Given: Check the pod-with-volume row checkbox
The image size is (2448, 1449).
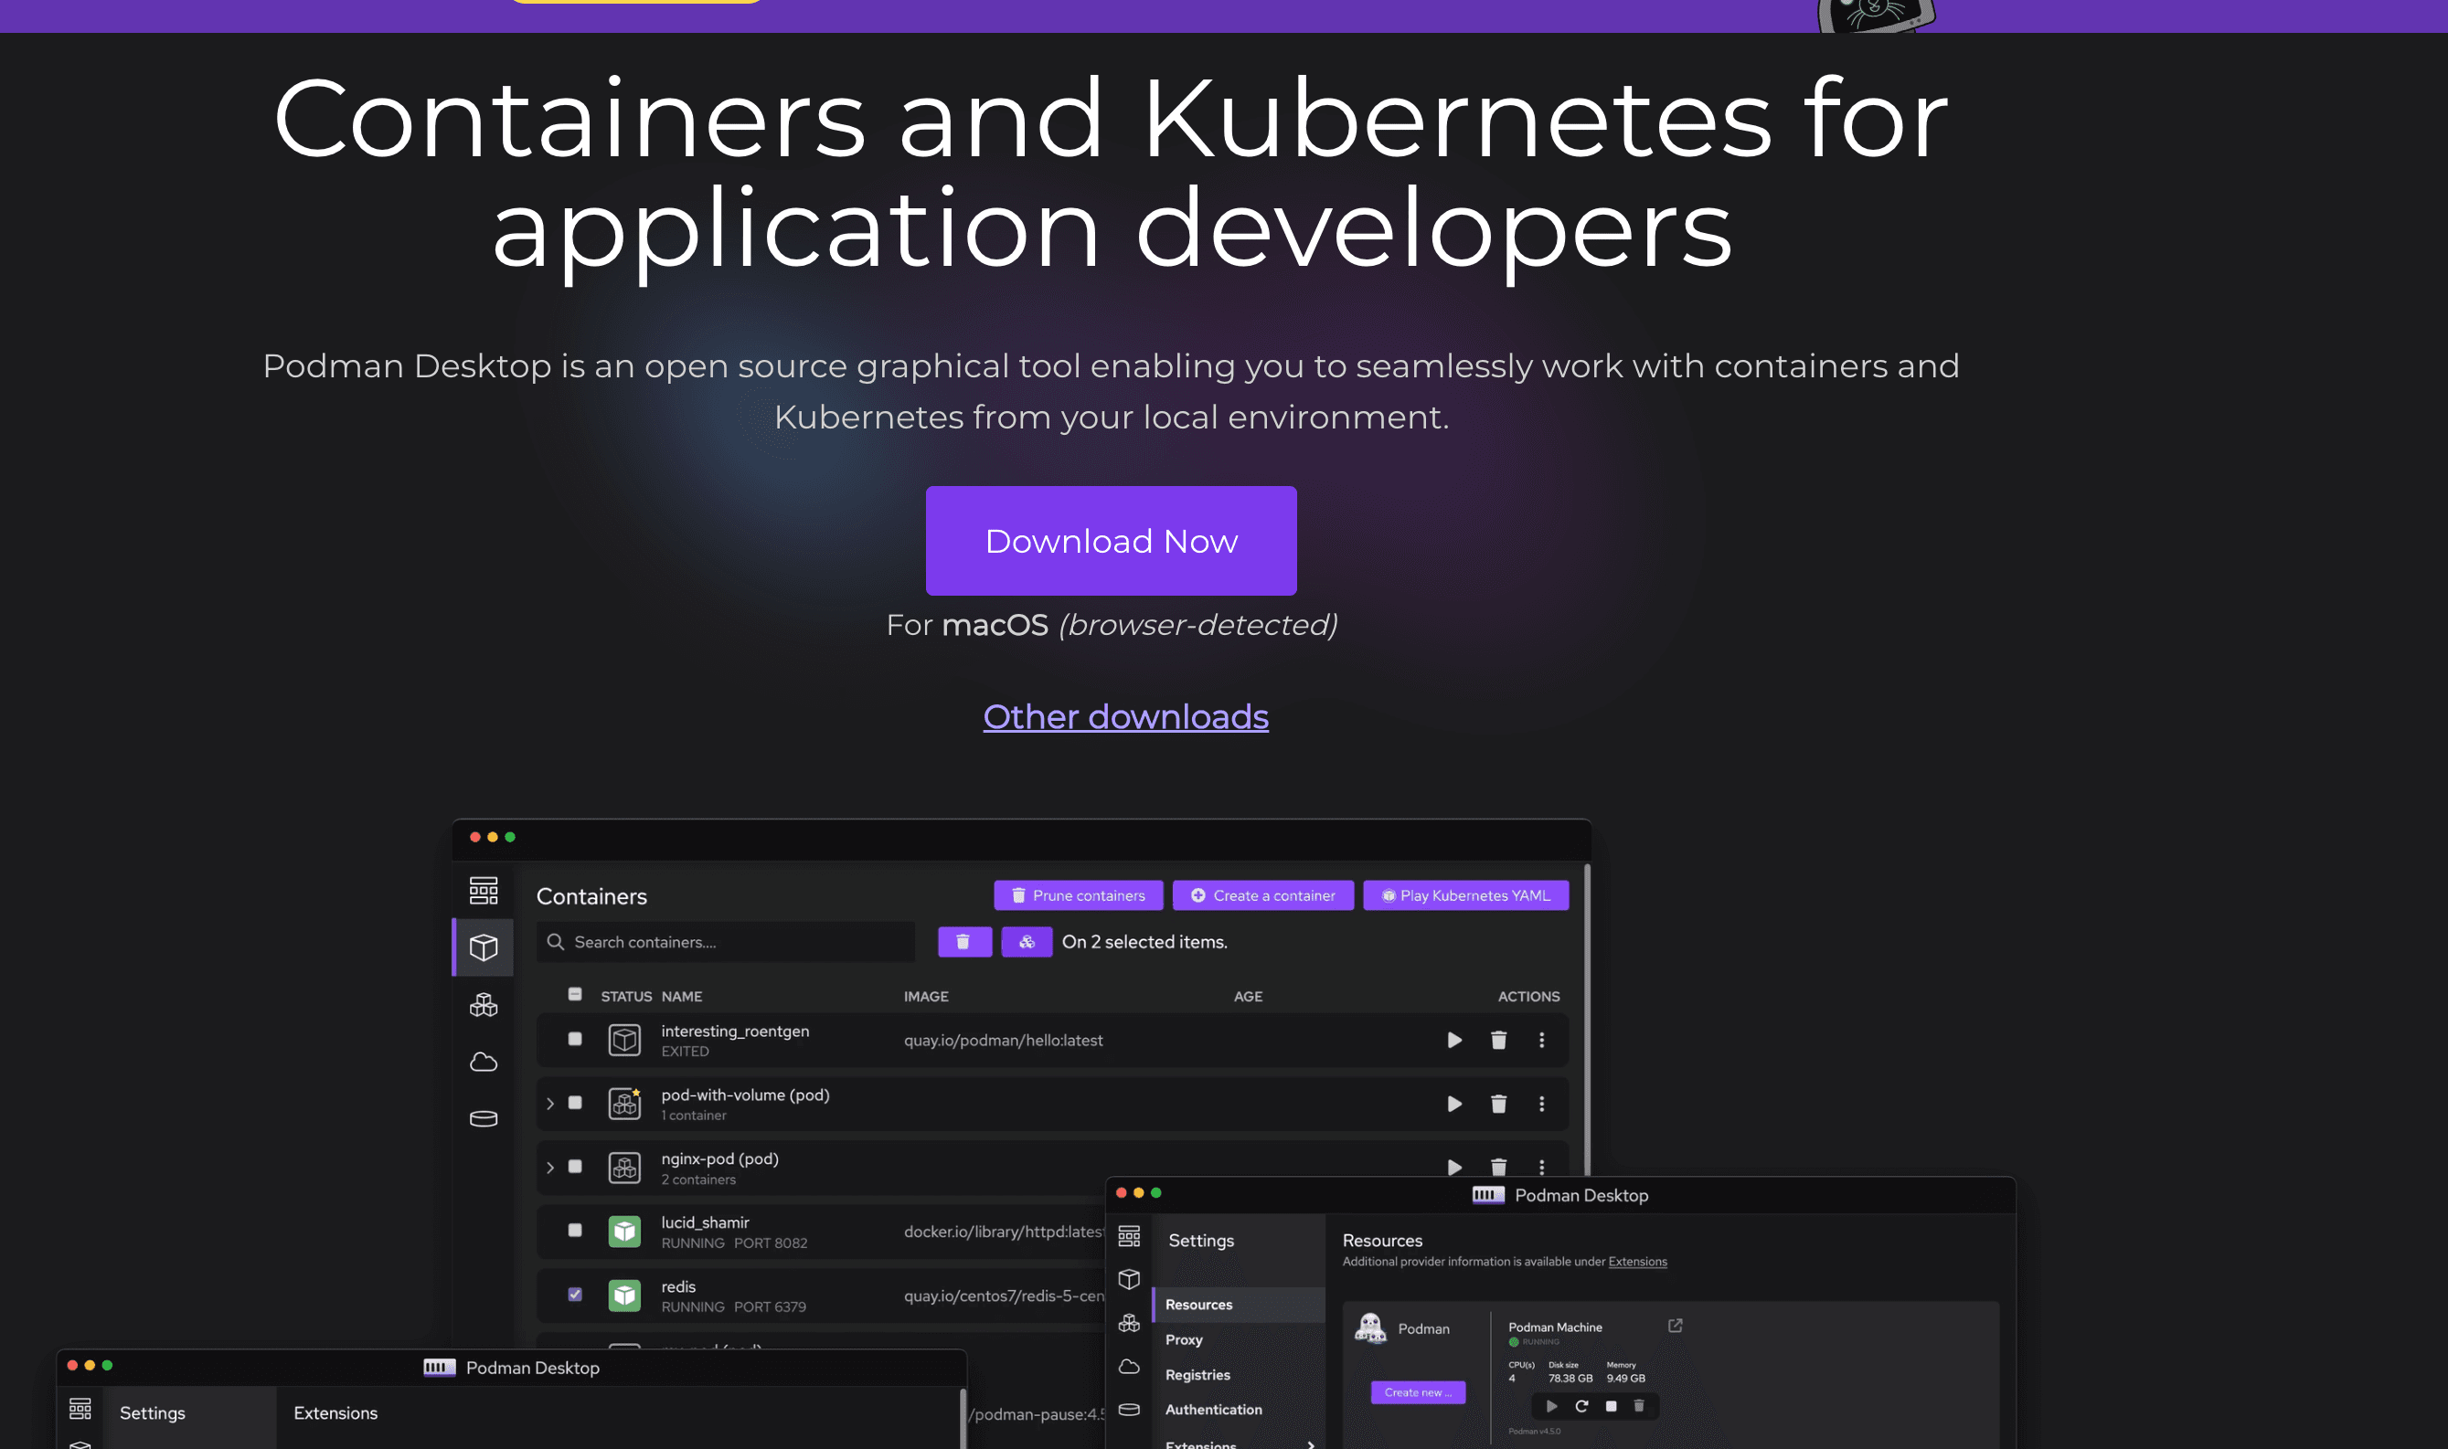Looking at the screenshot, I should coord(574,1103).
